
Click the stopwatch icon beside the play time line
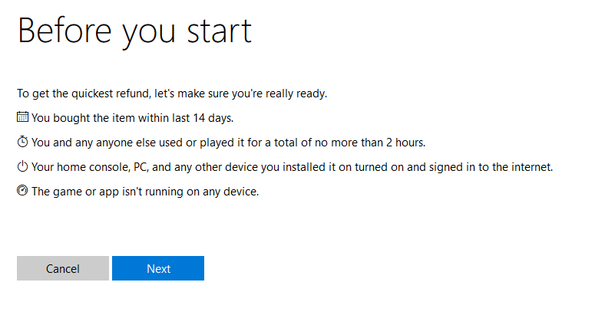(22, 142)
